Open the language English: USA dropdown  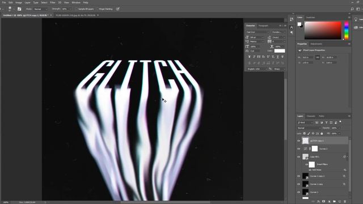click(257, 69)
